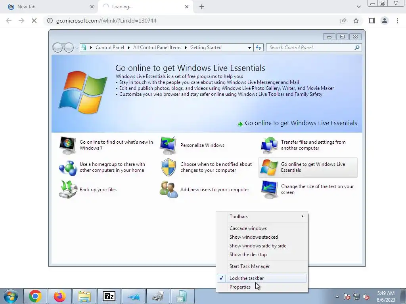This screenshot has height=304, width=406.
Task: Close the New Tab tab
Action: point(92,7)
